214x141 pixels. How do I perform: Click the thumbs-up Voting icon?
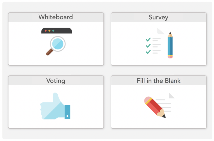coord(55,106)
